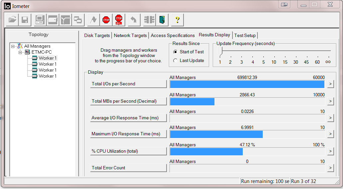Select the Start of Test radio button
The width and height of the screenshot is (343, 189).
pyautogui.click(x=175, y=52)
